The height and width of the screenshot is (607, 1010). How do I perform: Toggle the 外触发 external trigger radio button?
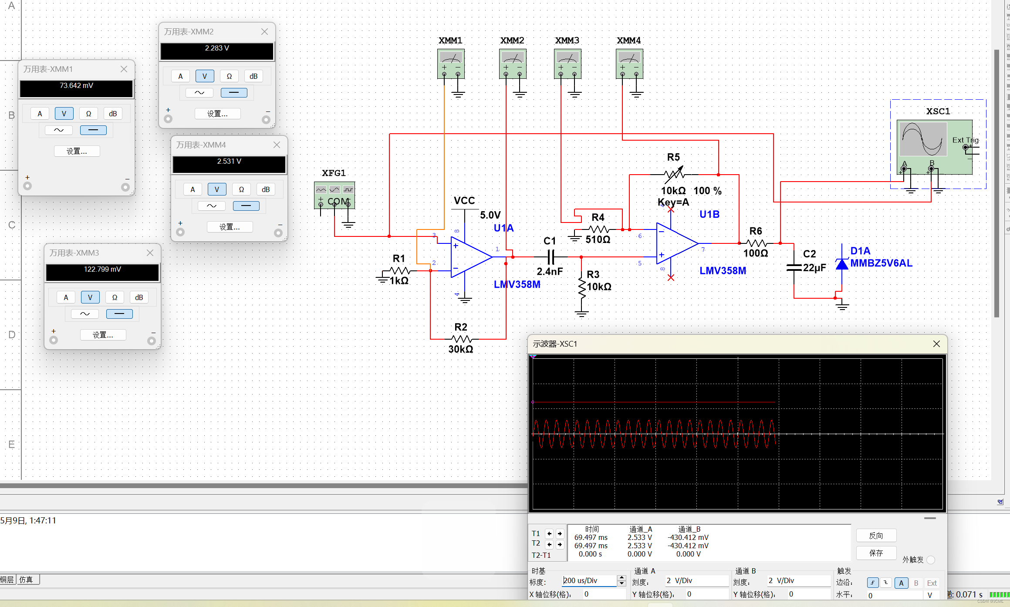pyautogui.click(x=931, y=560)
